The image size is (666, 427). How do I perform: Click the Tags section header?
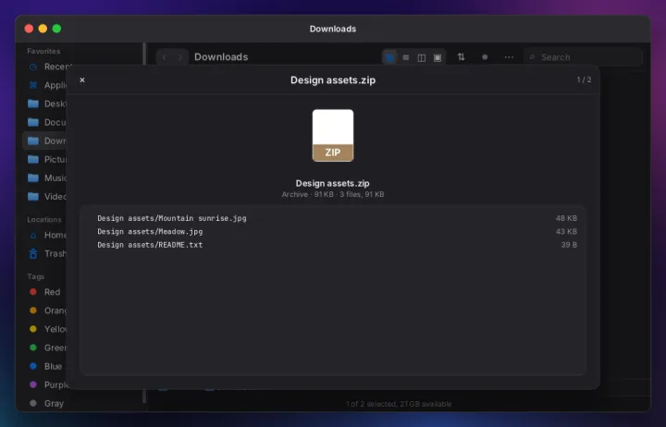(x=36, y=276)
